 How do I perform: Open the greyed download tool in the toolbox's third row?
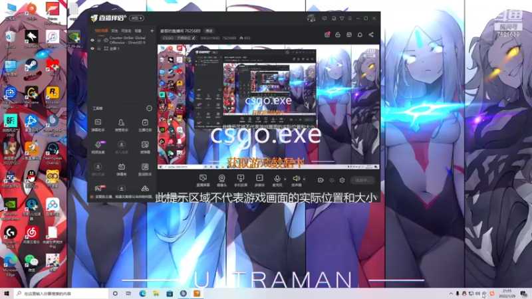[98, 169]
